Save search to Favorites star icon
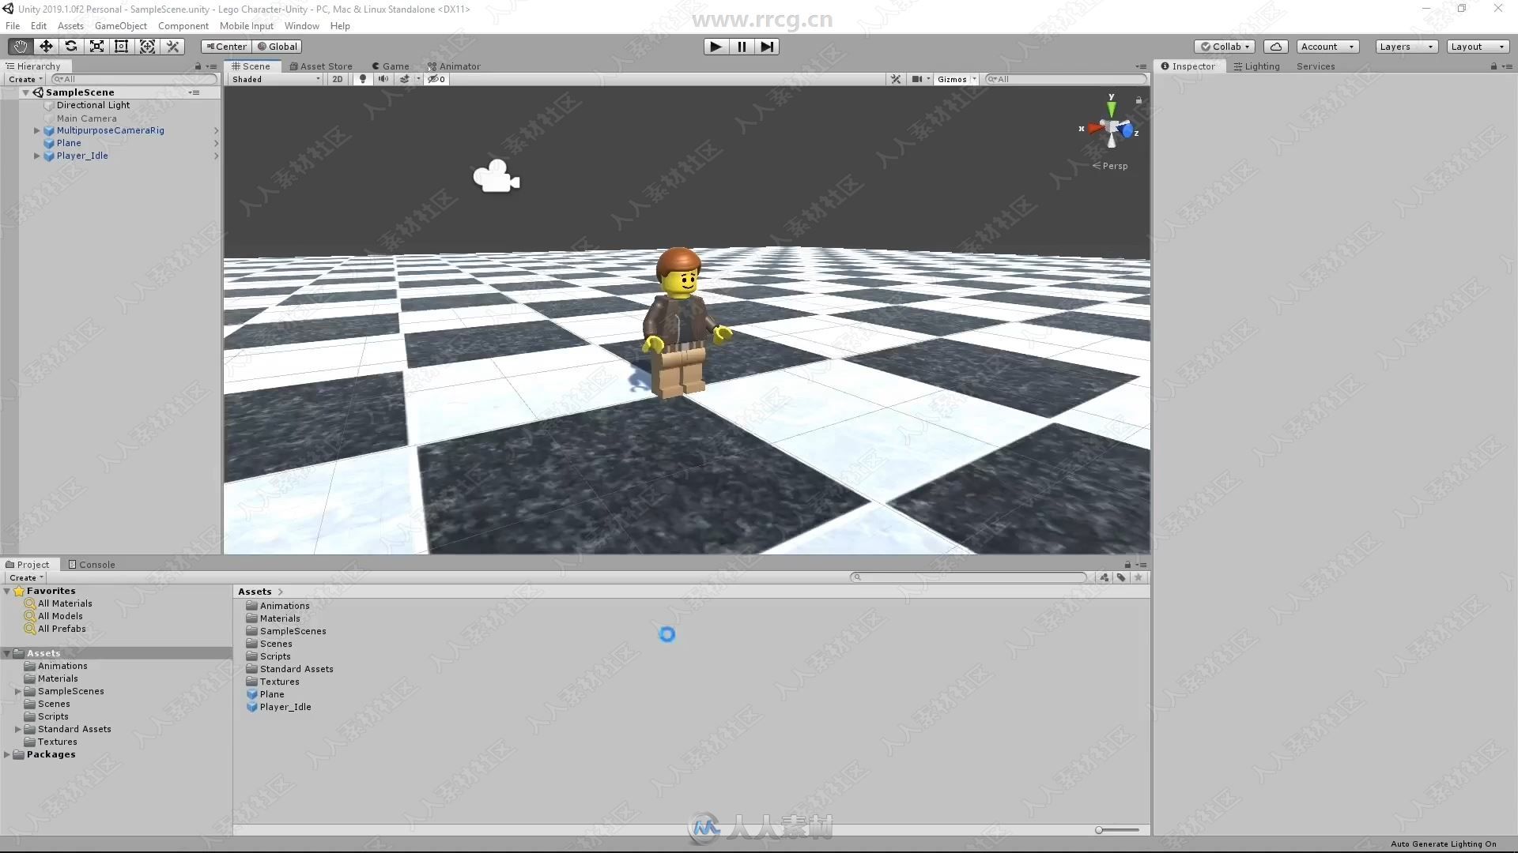The width and height of the screenshot is (1518, 853). [1138, 577]
